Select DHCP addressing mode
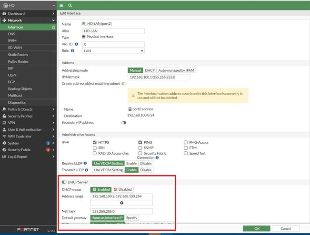The height and width of the screenshot is (235, 310). click(150, 70)
